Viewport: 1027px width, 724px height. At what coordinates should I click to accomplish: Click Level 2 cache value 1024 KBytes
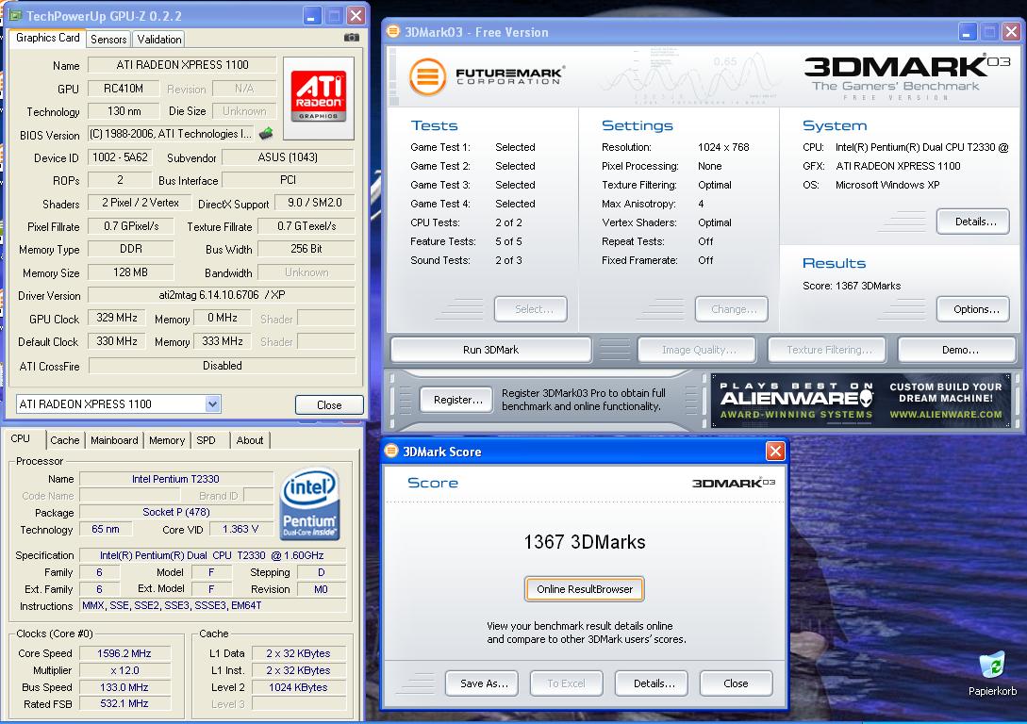click(298, 687)
